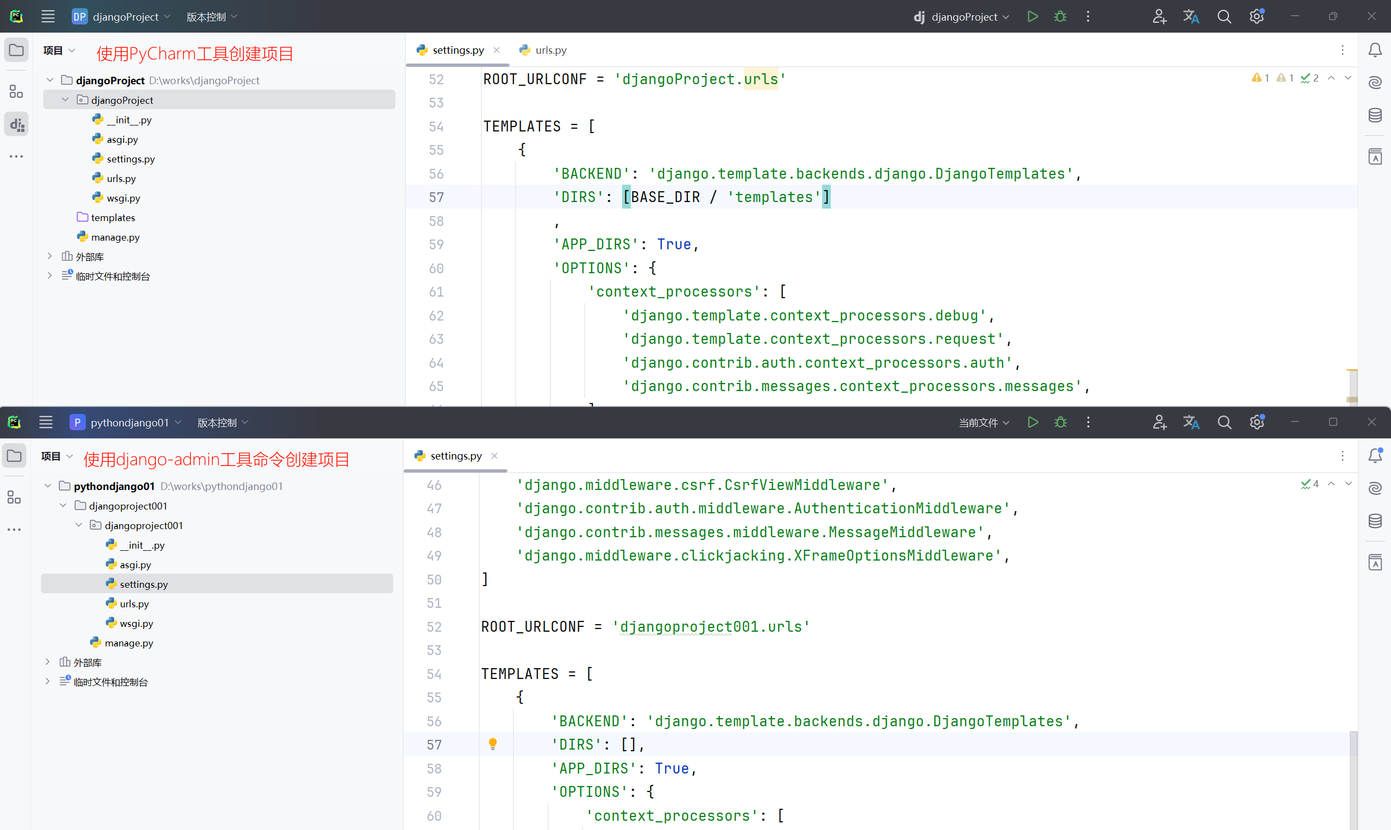Run current file in pythondjango01 window
This screenshot has height=830, width=1391.
1032,422
